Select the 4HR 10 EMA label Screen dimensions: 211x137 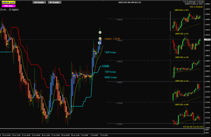111,53
